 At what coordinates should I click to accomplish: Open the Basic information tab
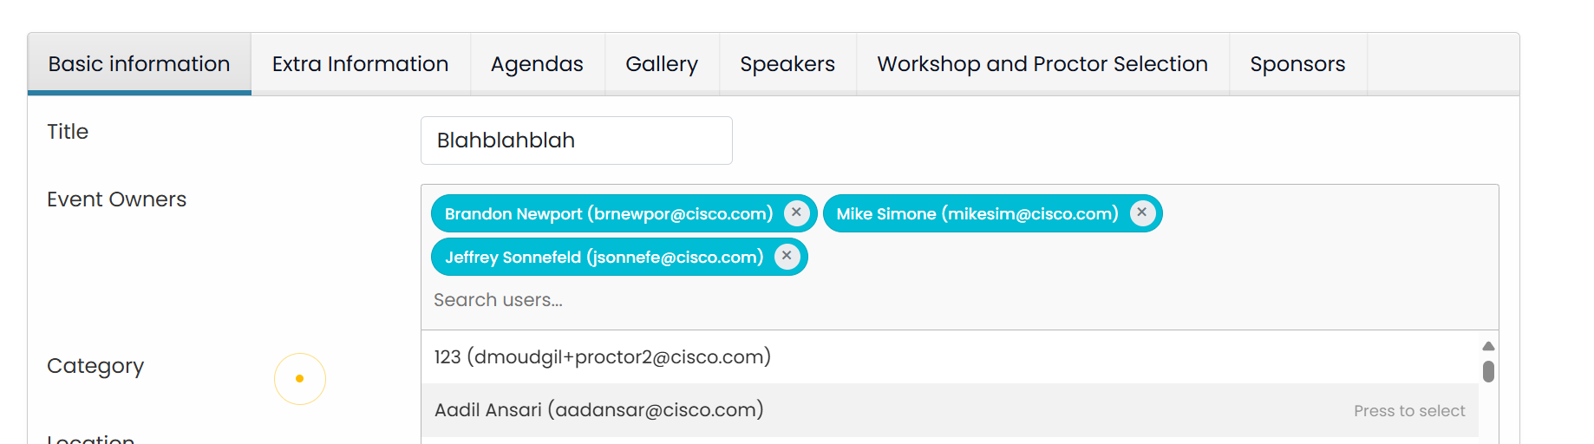pos(140,64)
